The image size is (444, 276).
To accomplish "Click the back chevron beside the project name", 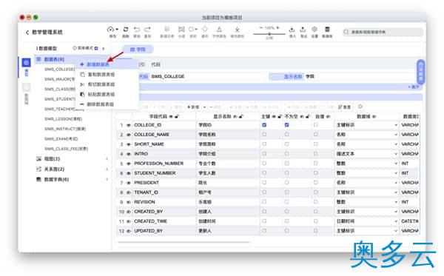I will click(x=27, y=33).
